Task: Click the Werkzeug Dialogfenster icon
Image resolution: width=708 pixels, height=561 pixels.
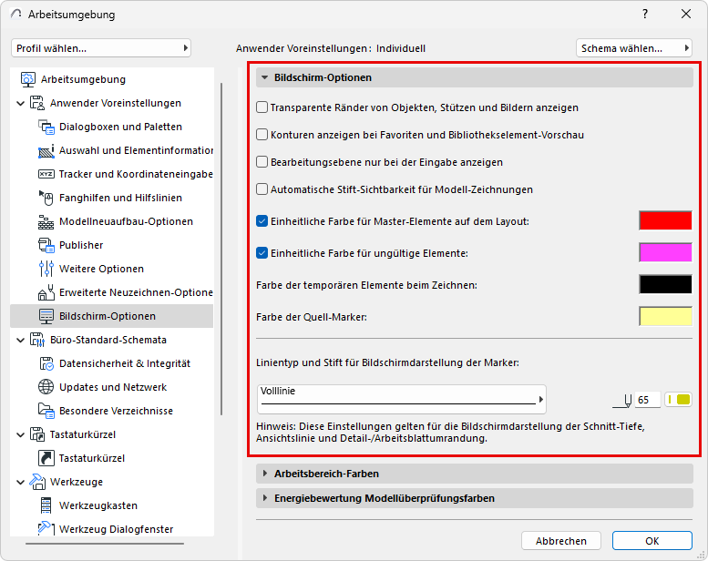Action: pyautogui.click(x=46, y=529)
